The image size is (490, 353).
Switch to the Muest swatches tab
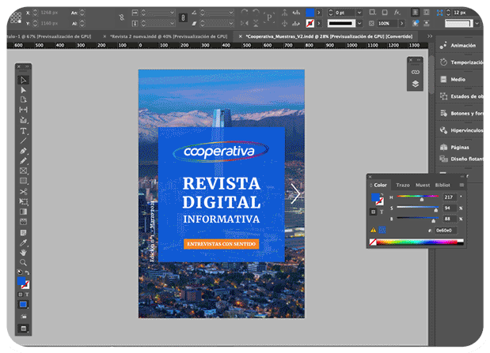tap(423, 185)
